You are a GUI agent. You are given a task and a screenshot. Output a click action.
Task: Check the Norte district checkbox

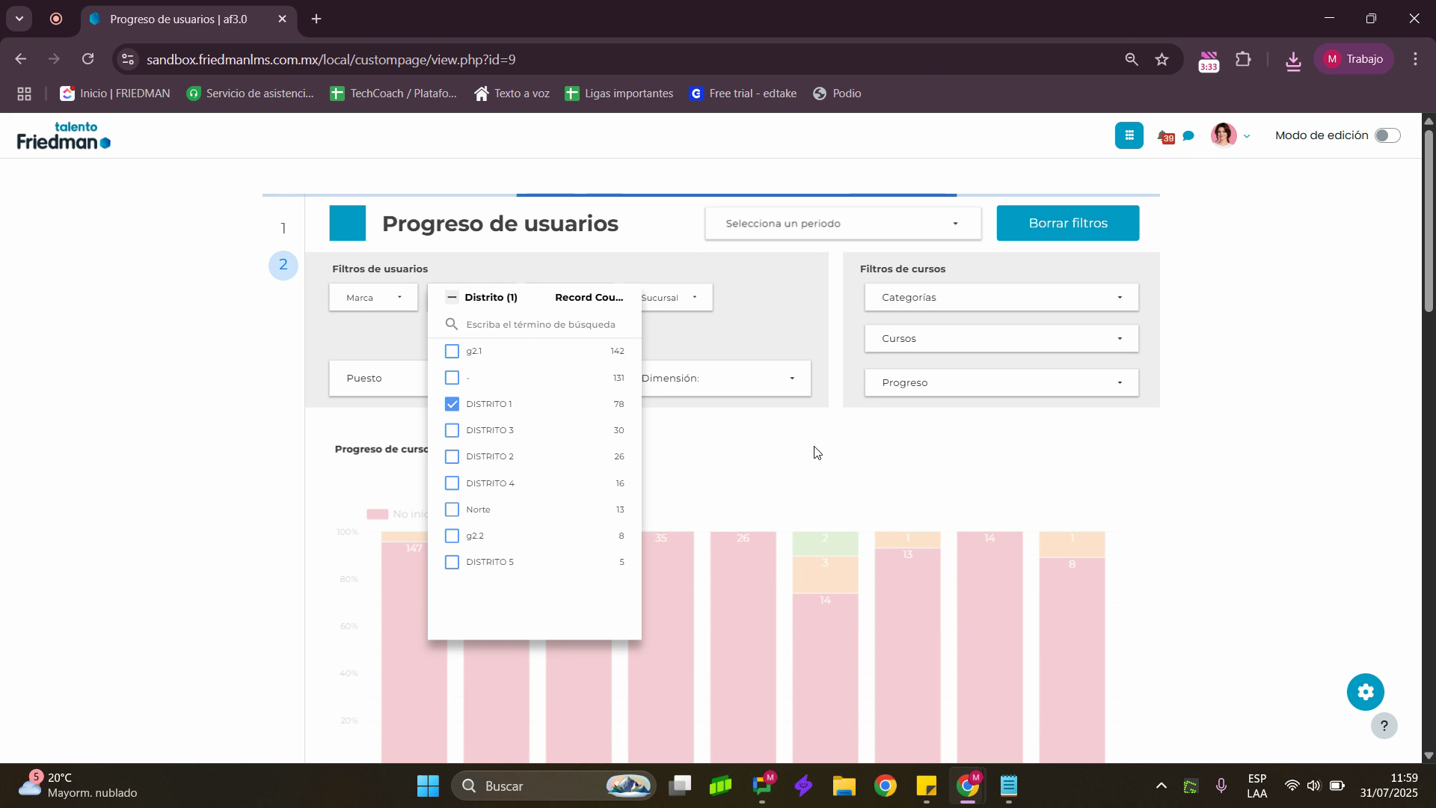(452, 509)
